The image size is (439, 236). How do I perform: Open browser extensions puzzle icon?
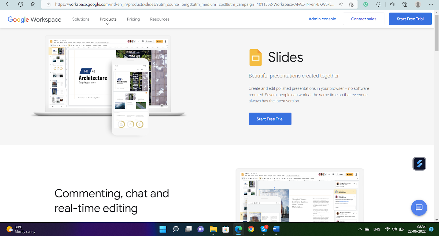pyautogui.click(x=378, y=4)
